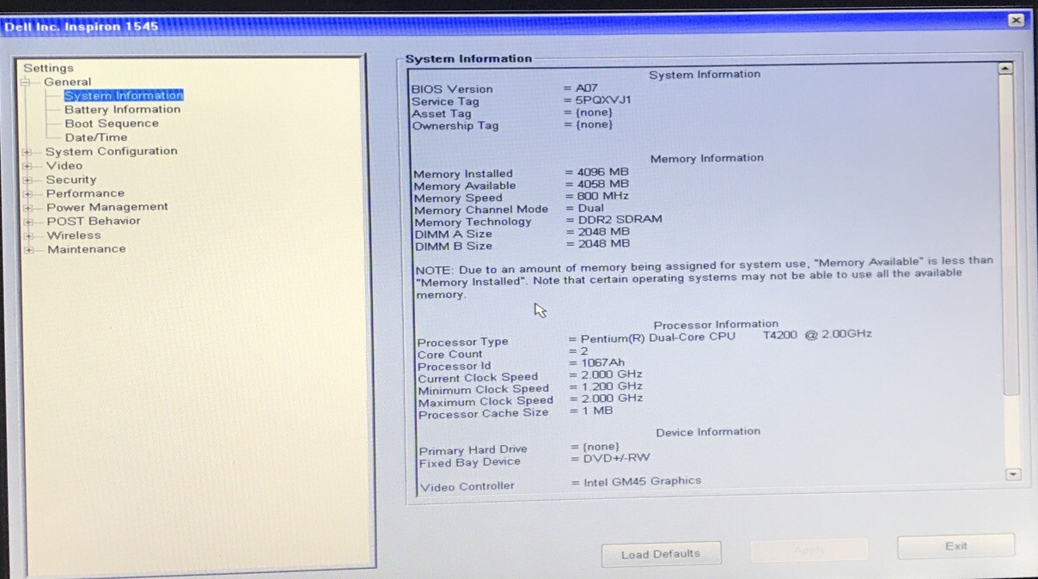Expand the System Configuration node
Screen dimensions: 1038x579
[27, 152]
